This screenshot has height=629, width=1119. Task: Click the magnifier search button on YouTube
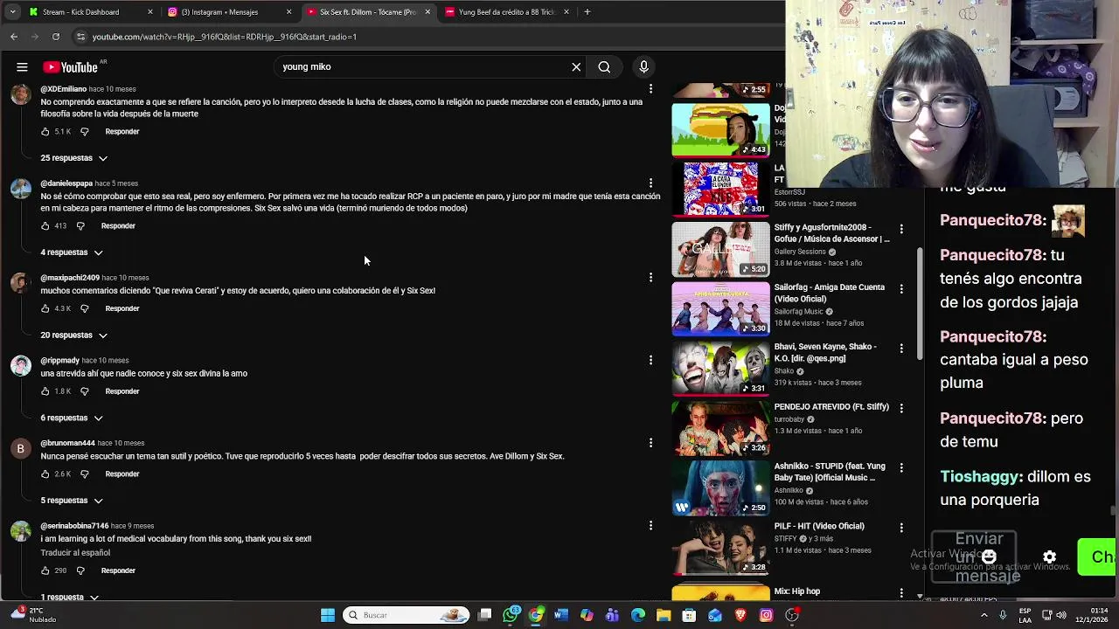click(604, 67)
